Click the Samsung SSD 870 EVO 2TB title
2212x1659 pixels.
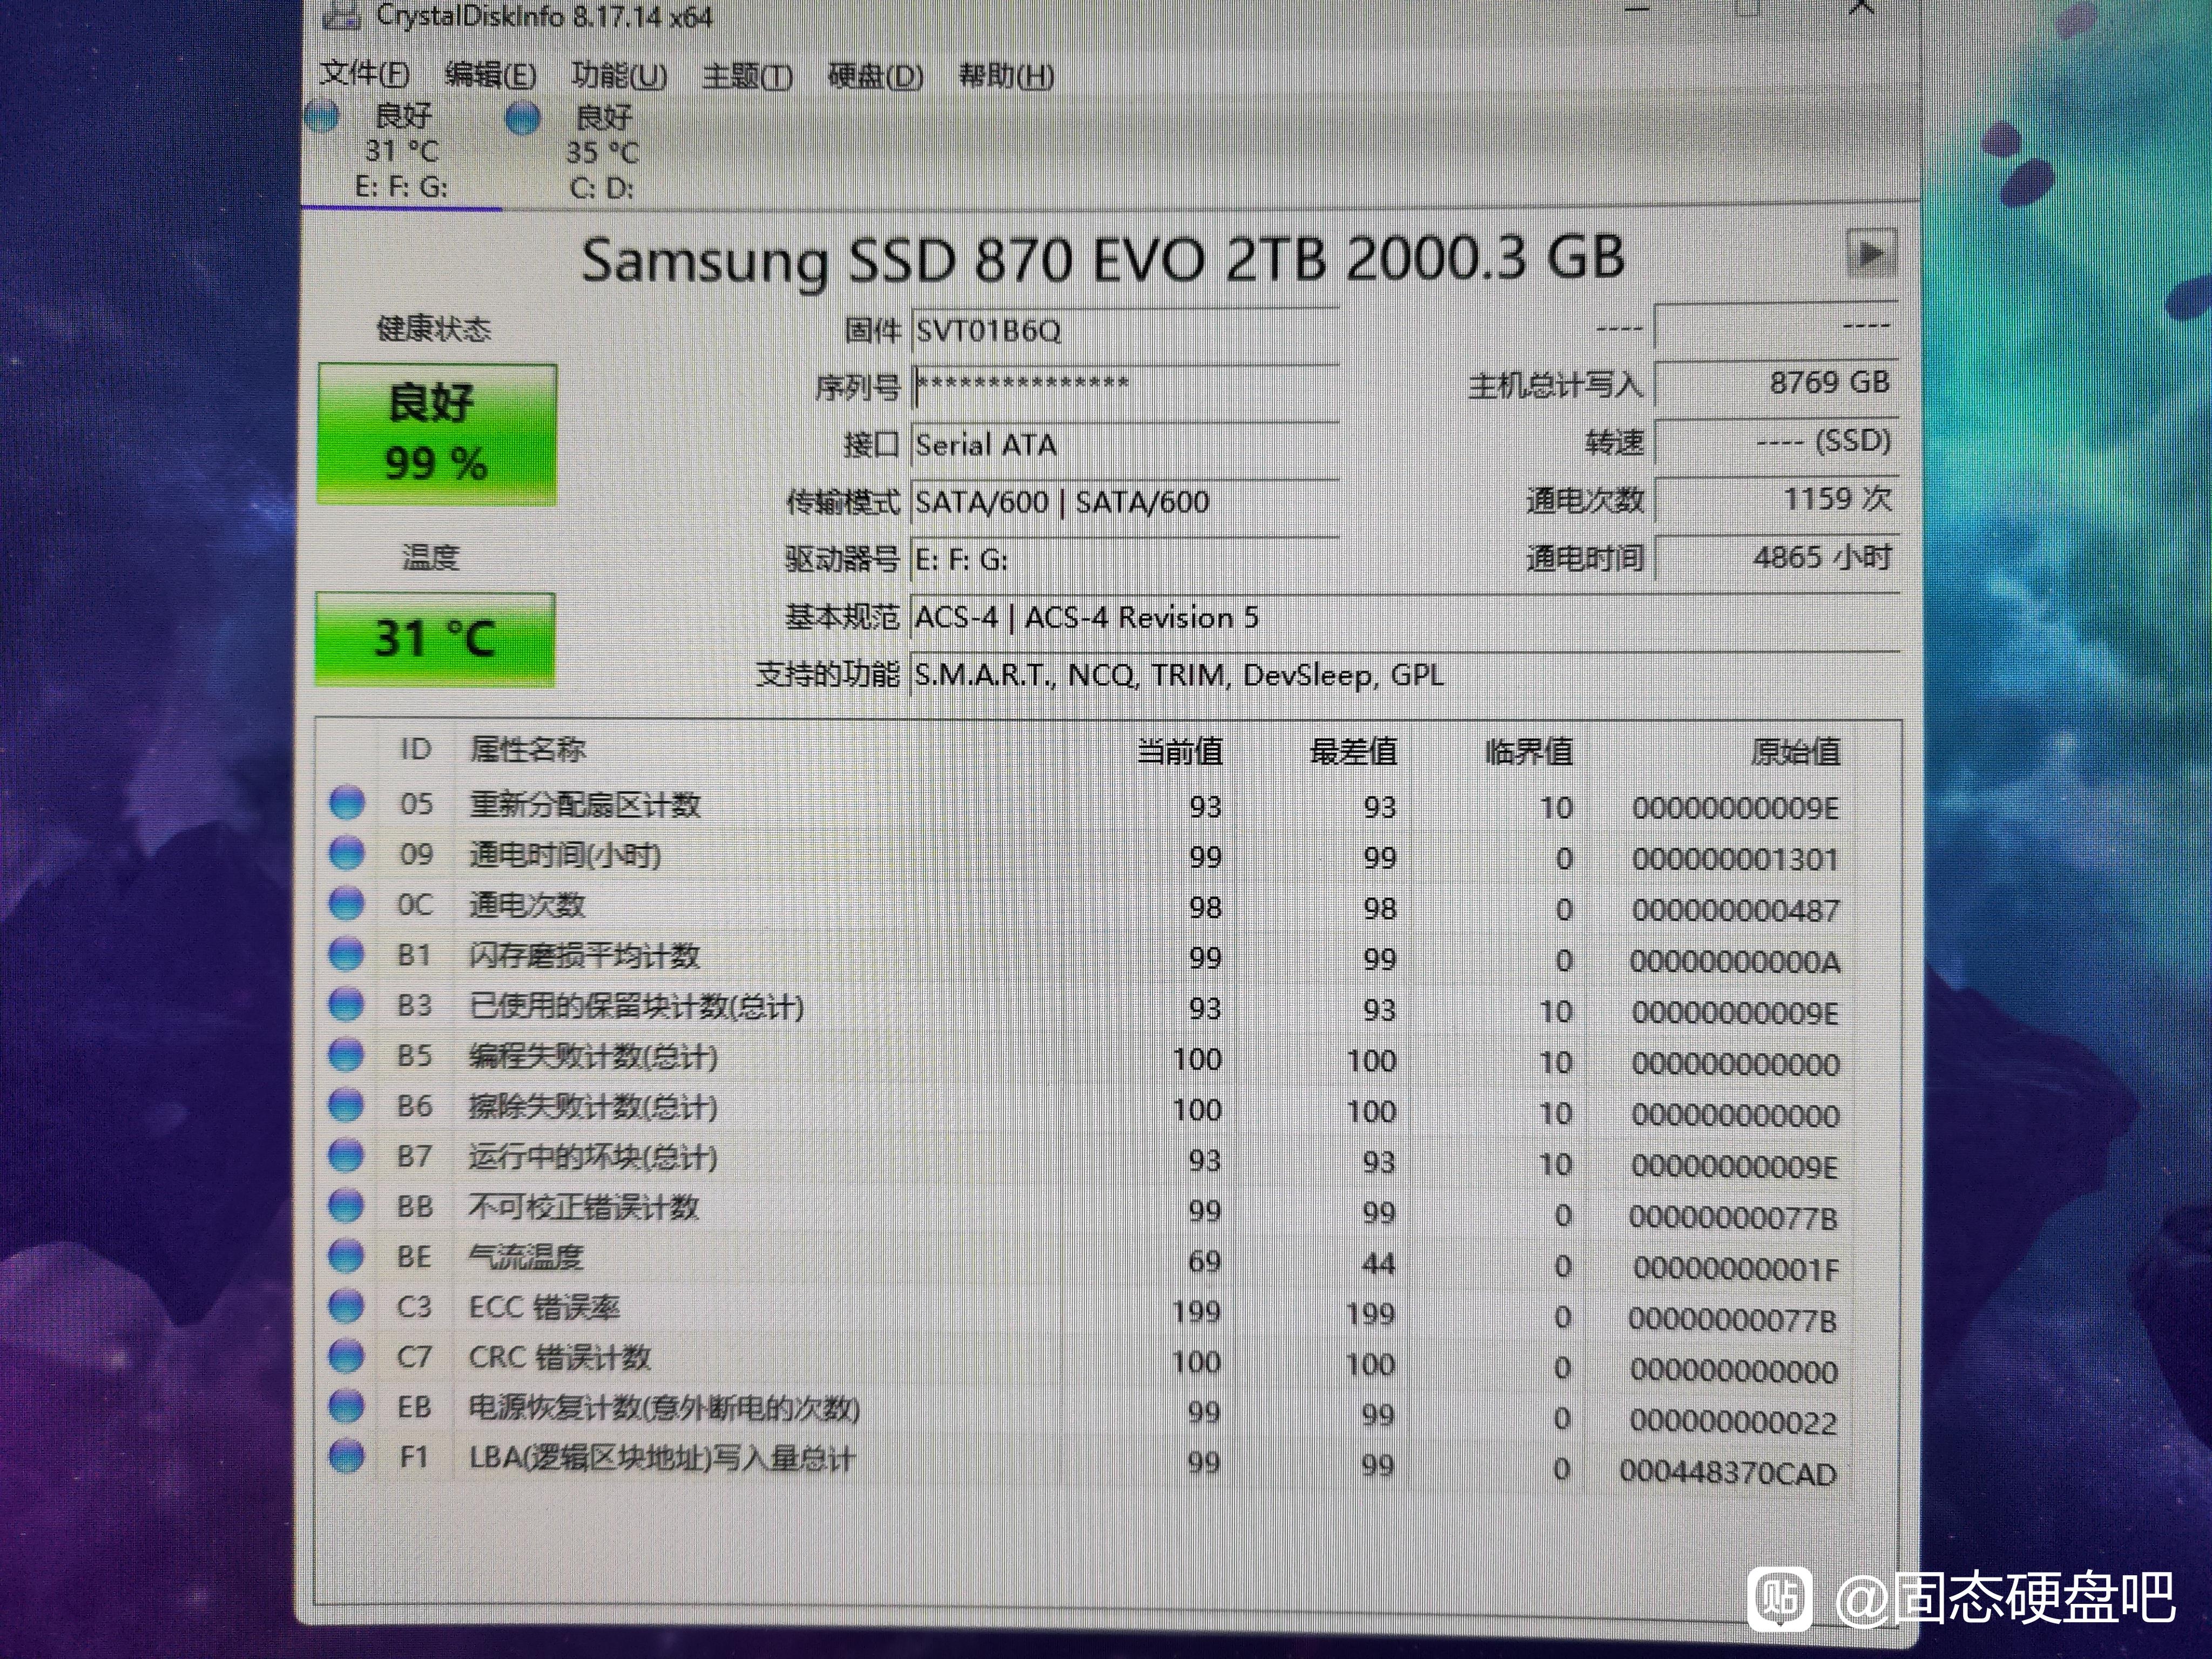(1103, 259)
